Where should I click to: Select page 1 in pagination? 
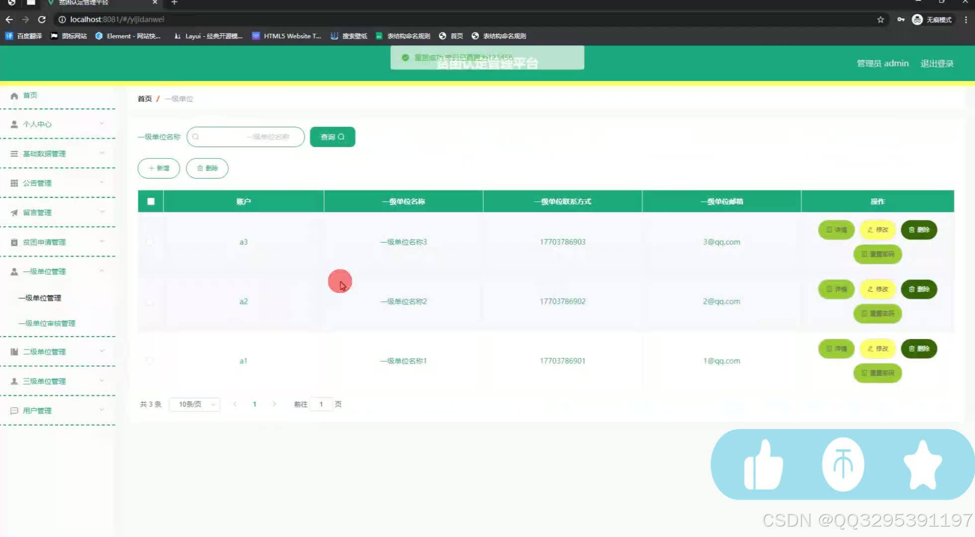tap(254, 404)
